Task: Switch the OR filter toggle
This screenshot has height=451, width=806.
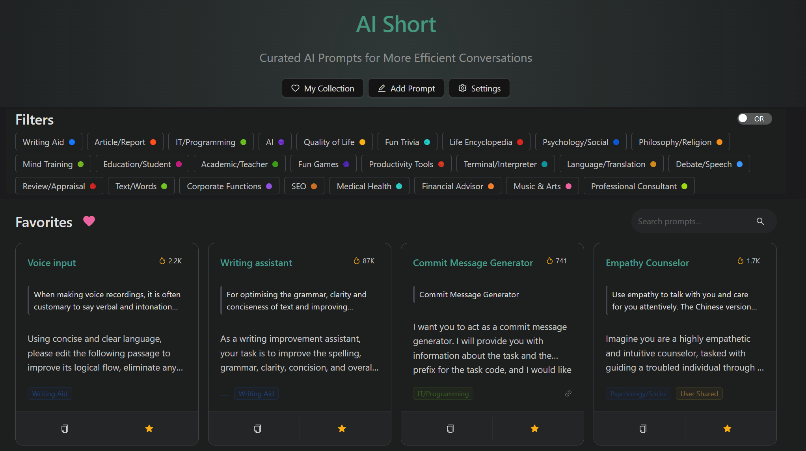Action: click(x=754, y=118)
